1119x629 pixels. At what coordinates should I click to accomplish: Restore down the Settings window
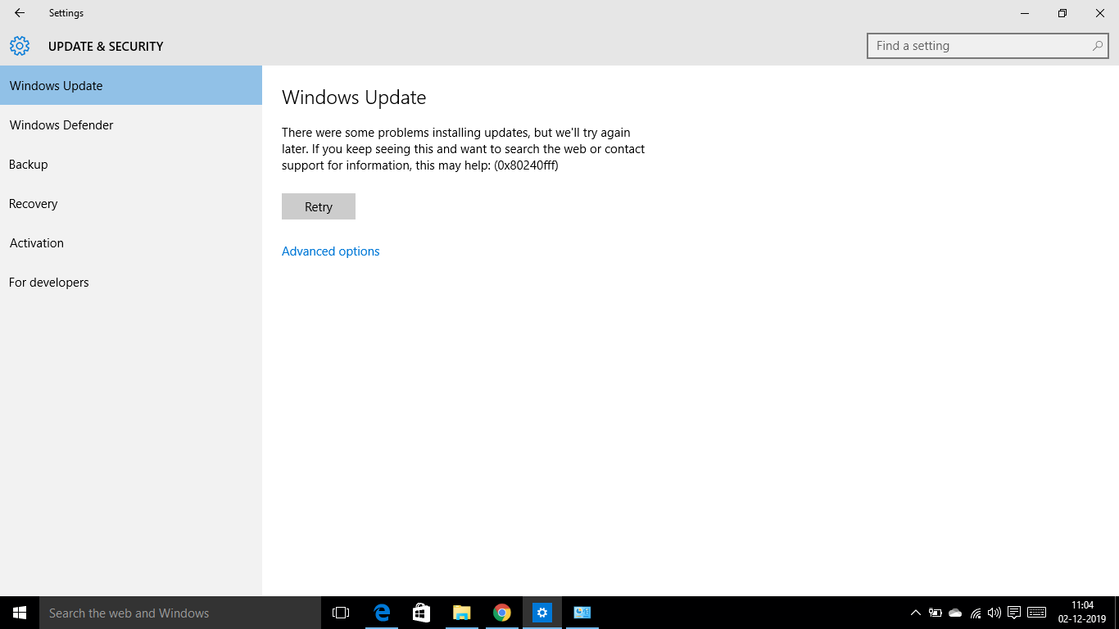[x=1062, y=13]
